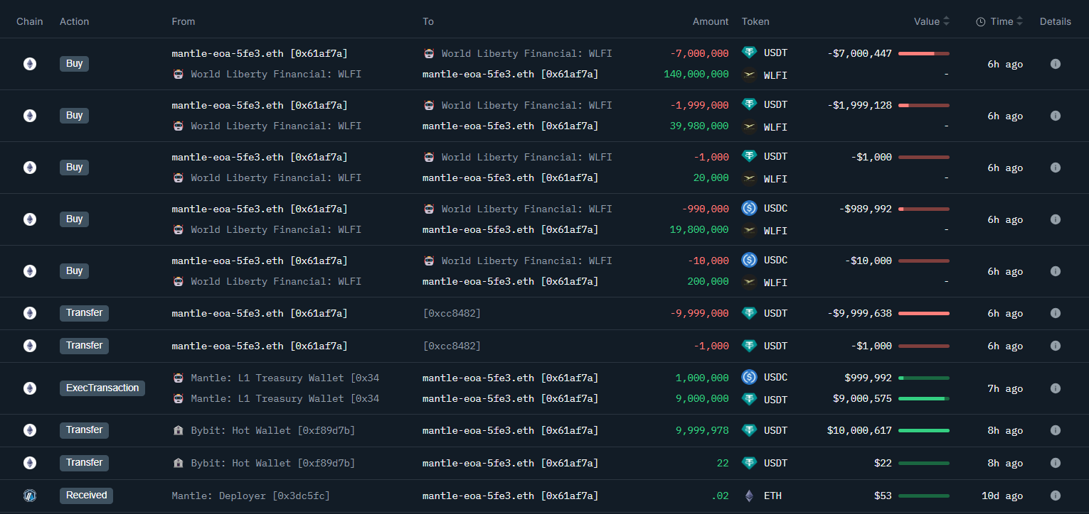Click the Amount column header
The width and height of the screenshot is (1089, 514).
[710, 22]
